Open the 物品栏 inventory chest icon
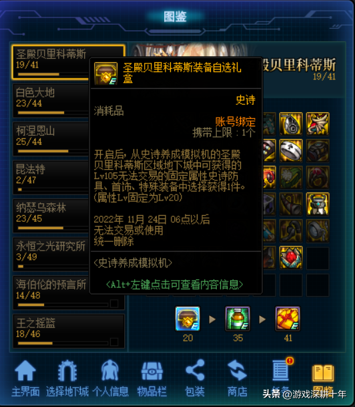Viewport: 355px width, 407px height. pyautogui.click(x=152, y=371)
